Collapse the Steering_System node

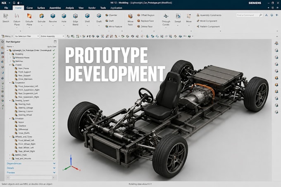click(10, 101)
